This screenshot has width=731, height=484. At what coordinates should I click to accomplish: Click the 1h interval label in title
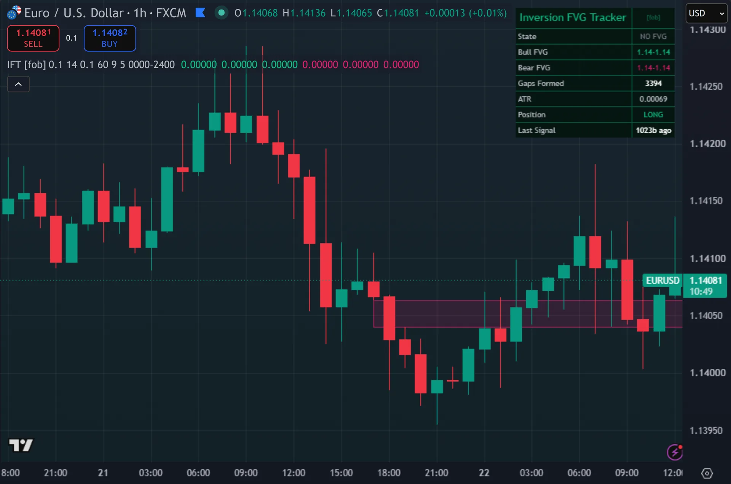click(140, 13)
